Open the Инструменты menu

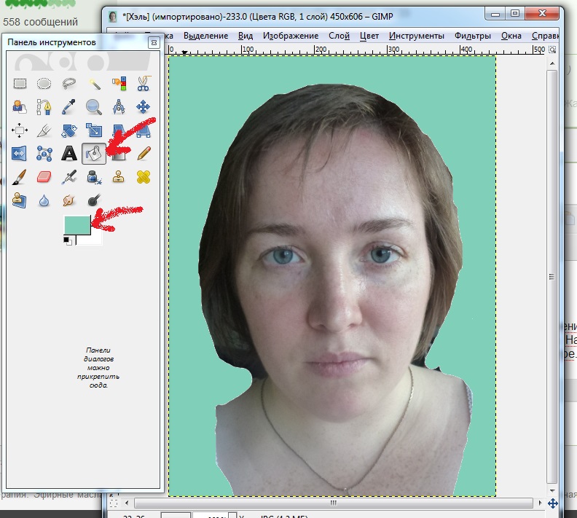pos(417,36)
